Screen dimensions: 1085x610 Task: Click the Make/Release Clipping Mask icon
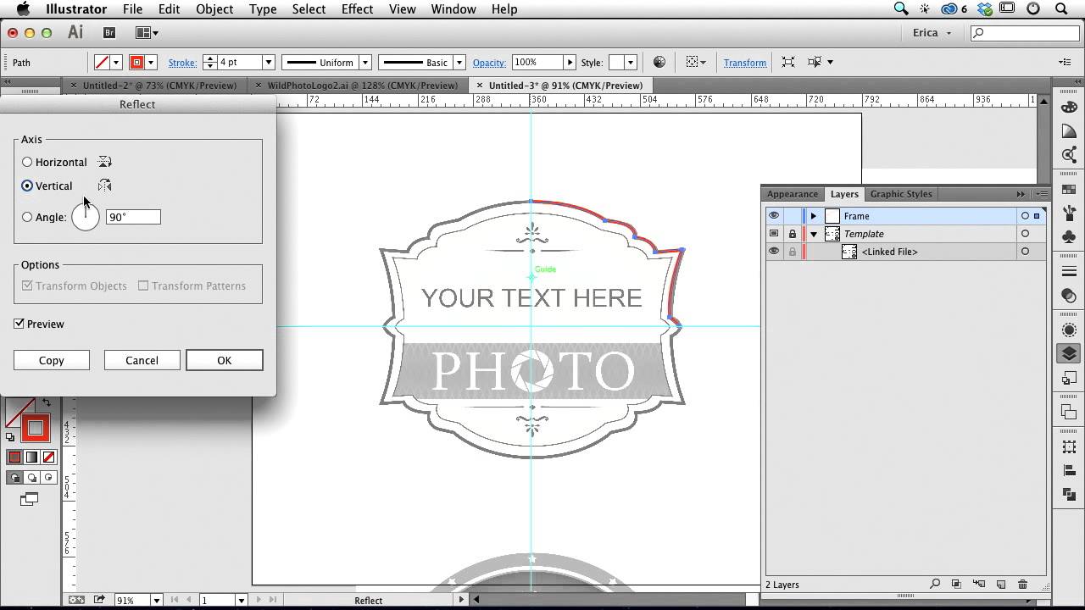pyautogui.click(x=956, y=584)
